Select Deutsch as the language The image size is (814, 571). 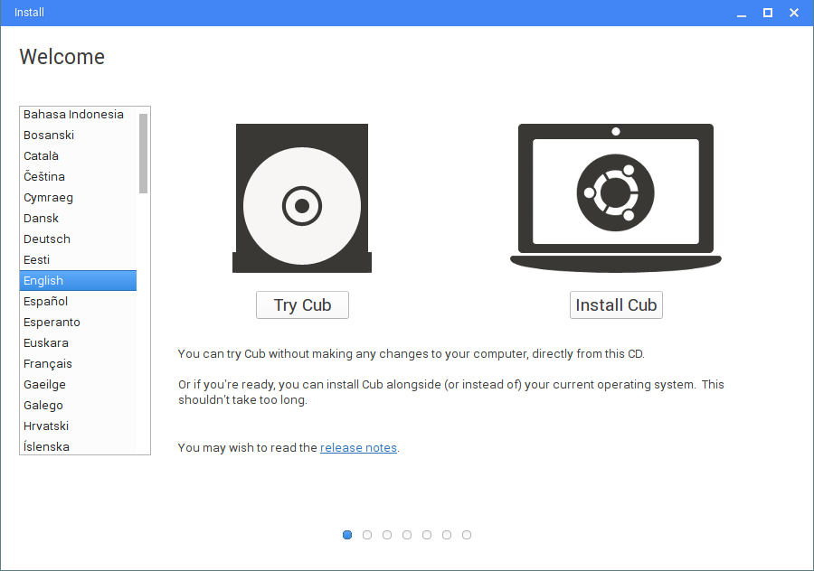pyautogui.click(x=78, y=239)
